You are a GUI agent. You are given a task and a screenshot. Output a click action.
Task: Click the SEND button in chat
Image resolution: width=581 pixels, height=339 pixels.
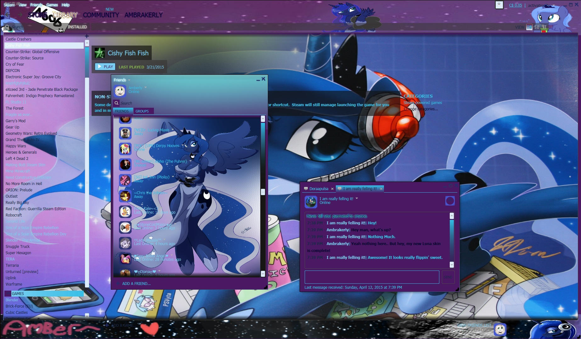(448, 277)
